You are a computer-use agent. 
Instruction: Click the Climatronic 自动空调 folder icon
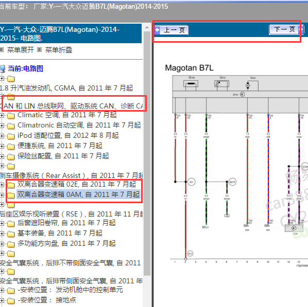click(11, 126)
